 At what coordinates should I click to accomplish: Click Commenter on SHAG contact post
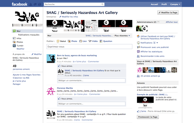point(87,120)
